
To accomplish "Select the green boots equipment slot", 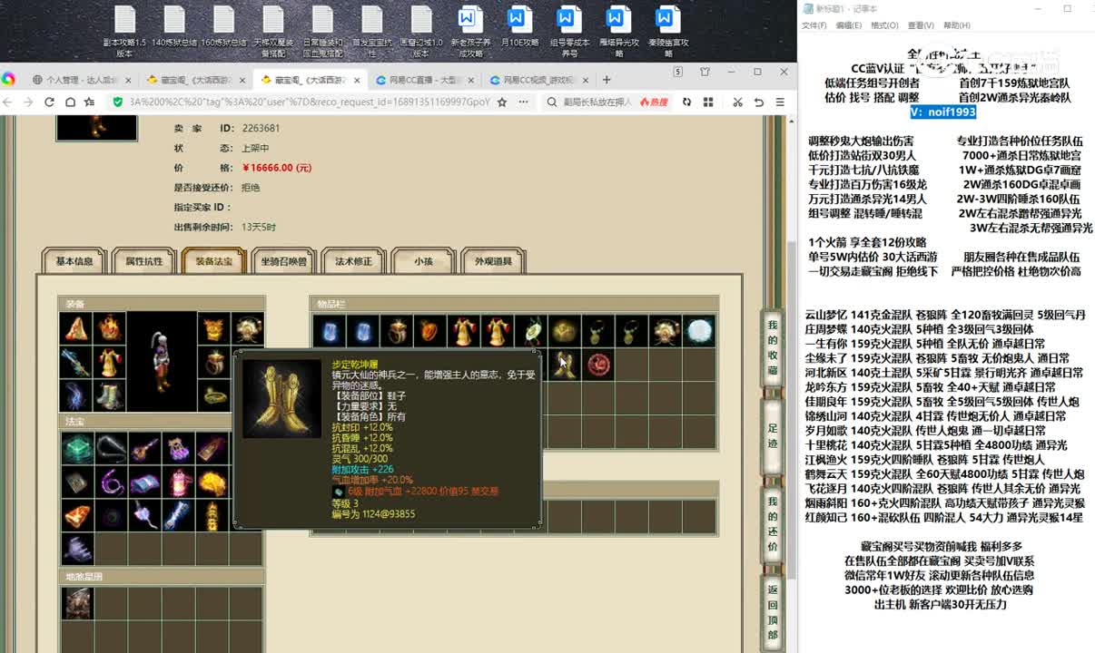I will click(109, 395).
